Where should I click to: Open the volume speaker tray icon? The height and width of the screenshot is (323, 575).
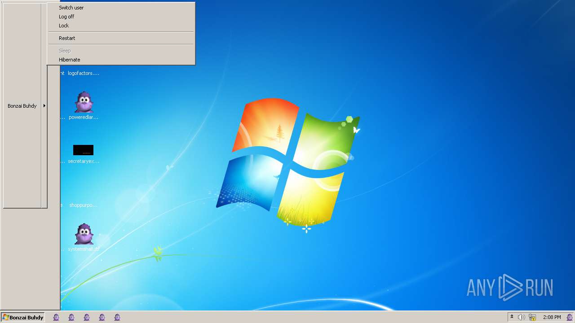click(522, 317)
